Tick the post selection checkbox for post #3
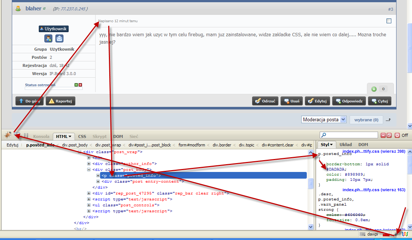 (389, 21)
